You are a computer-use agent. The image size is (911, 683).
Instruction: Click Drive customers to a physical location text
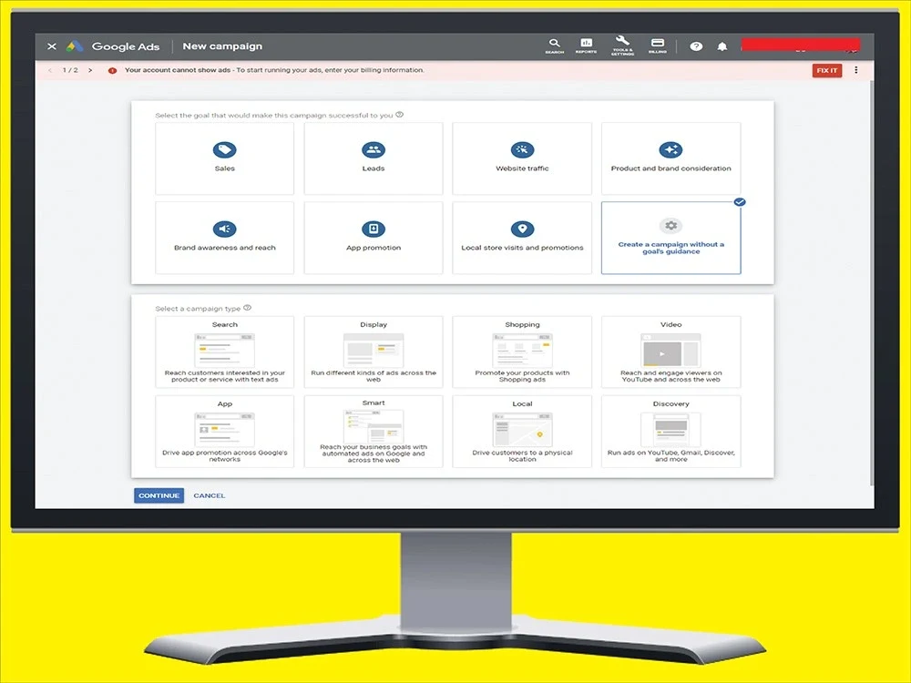[x=522, y=456]
